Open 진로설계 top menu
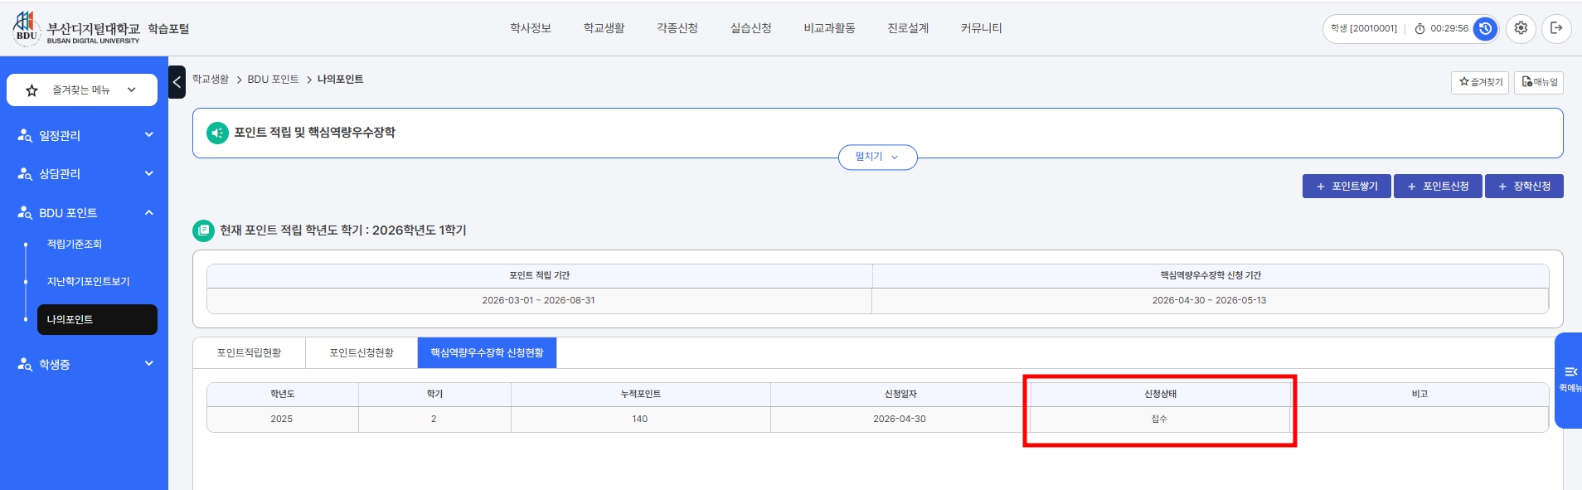This screenshot has width=1582, height=490. pyautogui.click(x=908, y=28)
